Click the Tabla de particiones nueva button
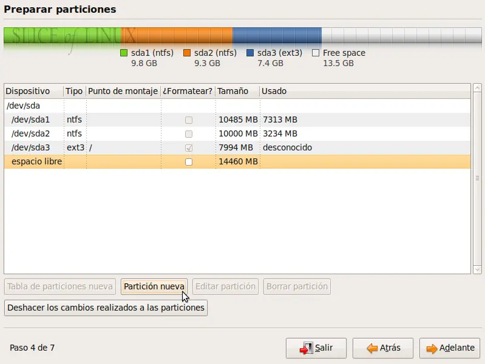The width and height of the screenshot is (485, 364). click(60, 286)
